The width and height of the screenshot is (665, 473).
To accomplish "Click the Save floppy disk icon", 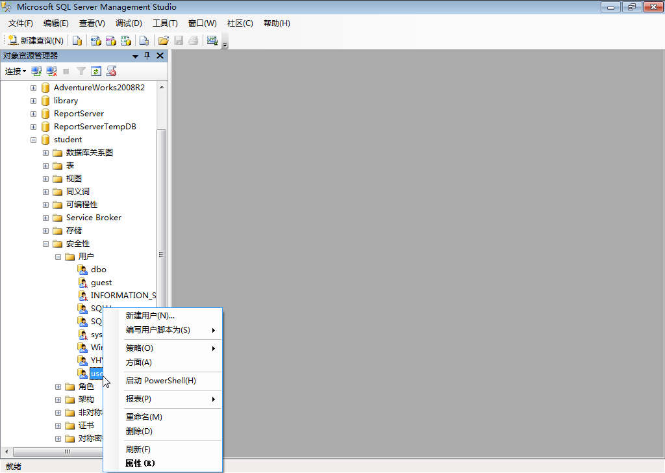I will point(179,41).
